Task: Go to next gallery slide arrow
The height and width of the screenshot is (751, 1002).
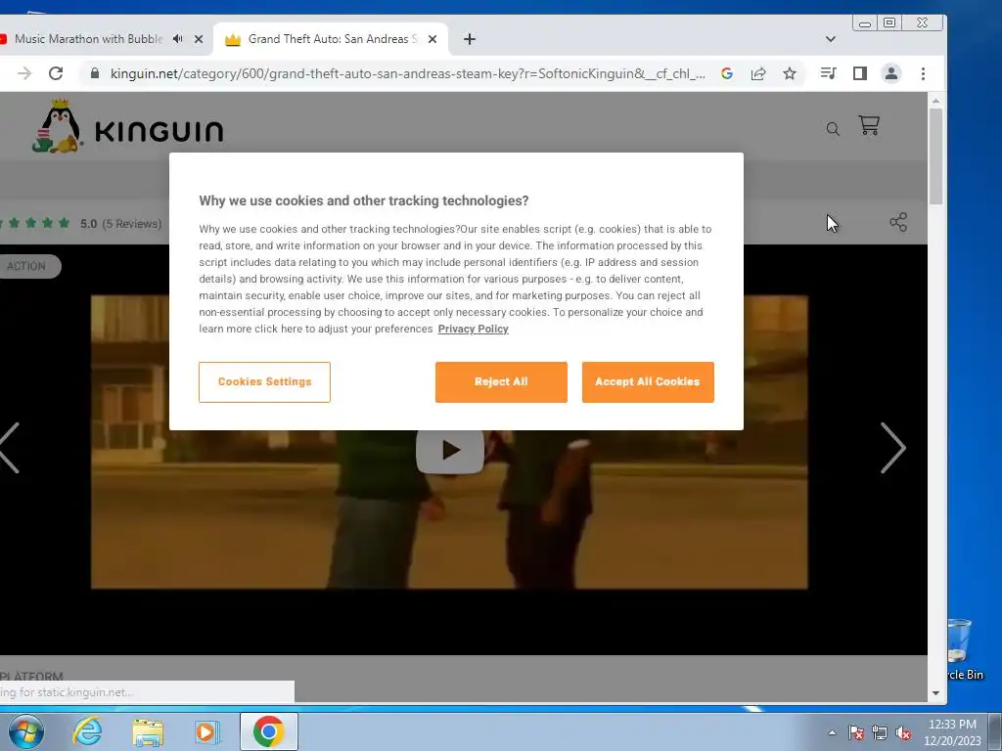Action: point(892,448)
